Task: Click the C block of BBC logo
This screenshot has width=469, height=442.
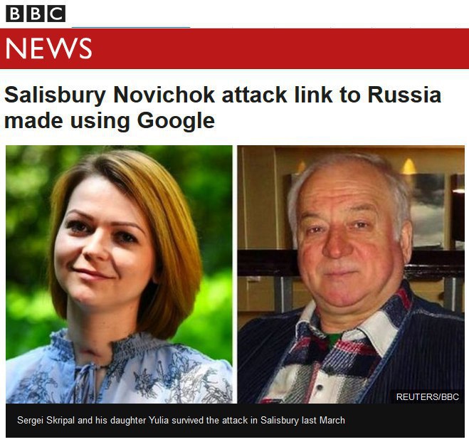Action: (57, 14)
